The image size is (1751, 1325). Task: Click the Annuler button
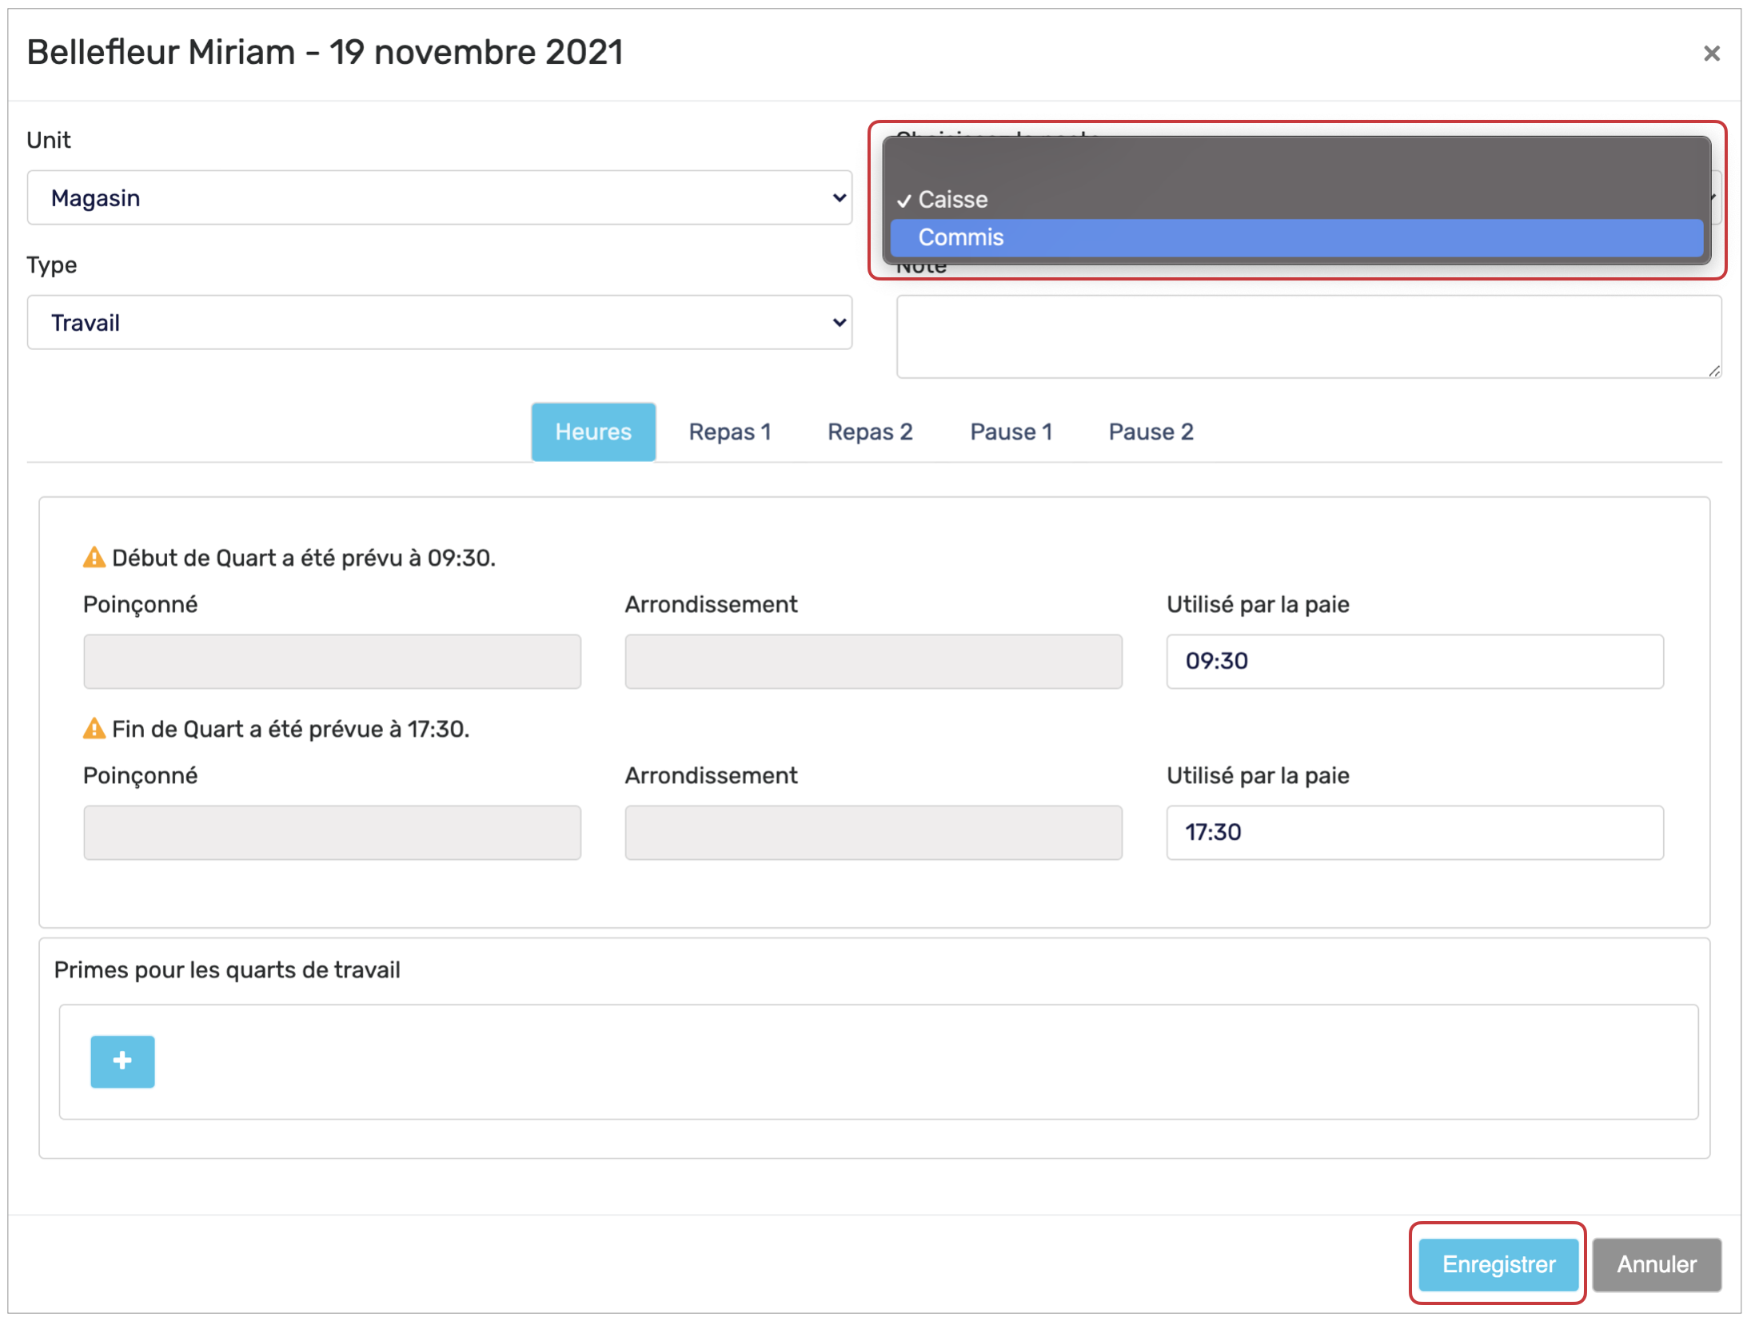1656,1263
